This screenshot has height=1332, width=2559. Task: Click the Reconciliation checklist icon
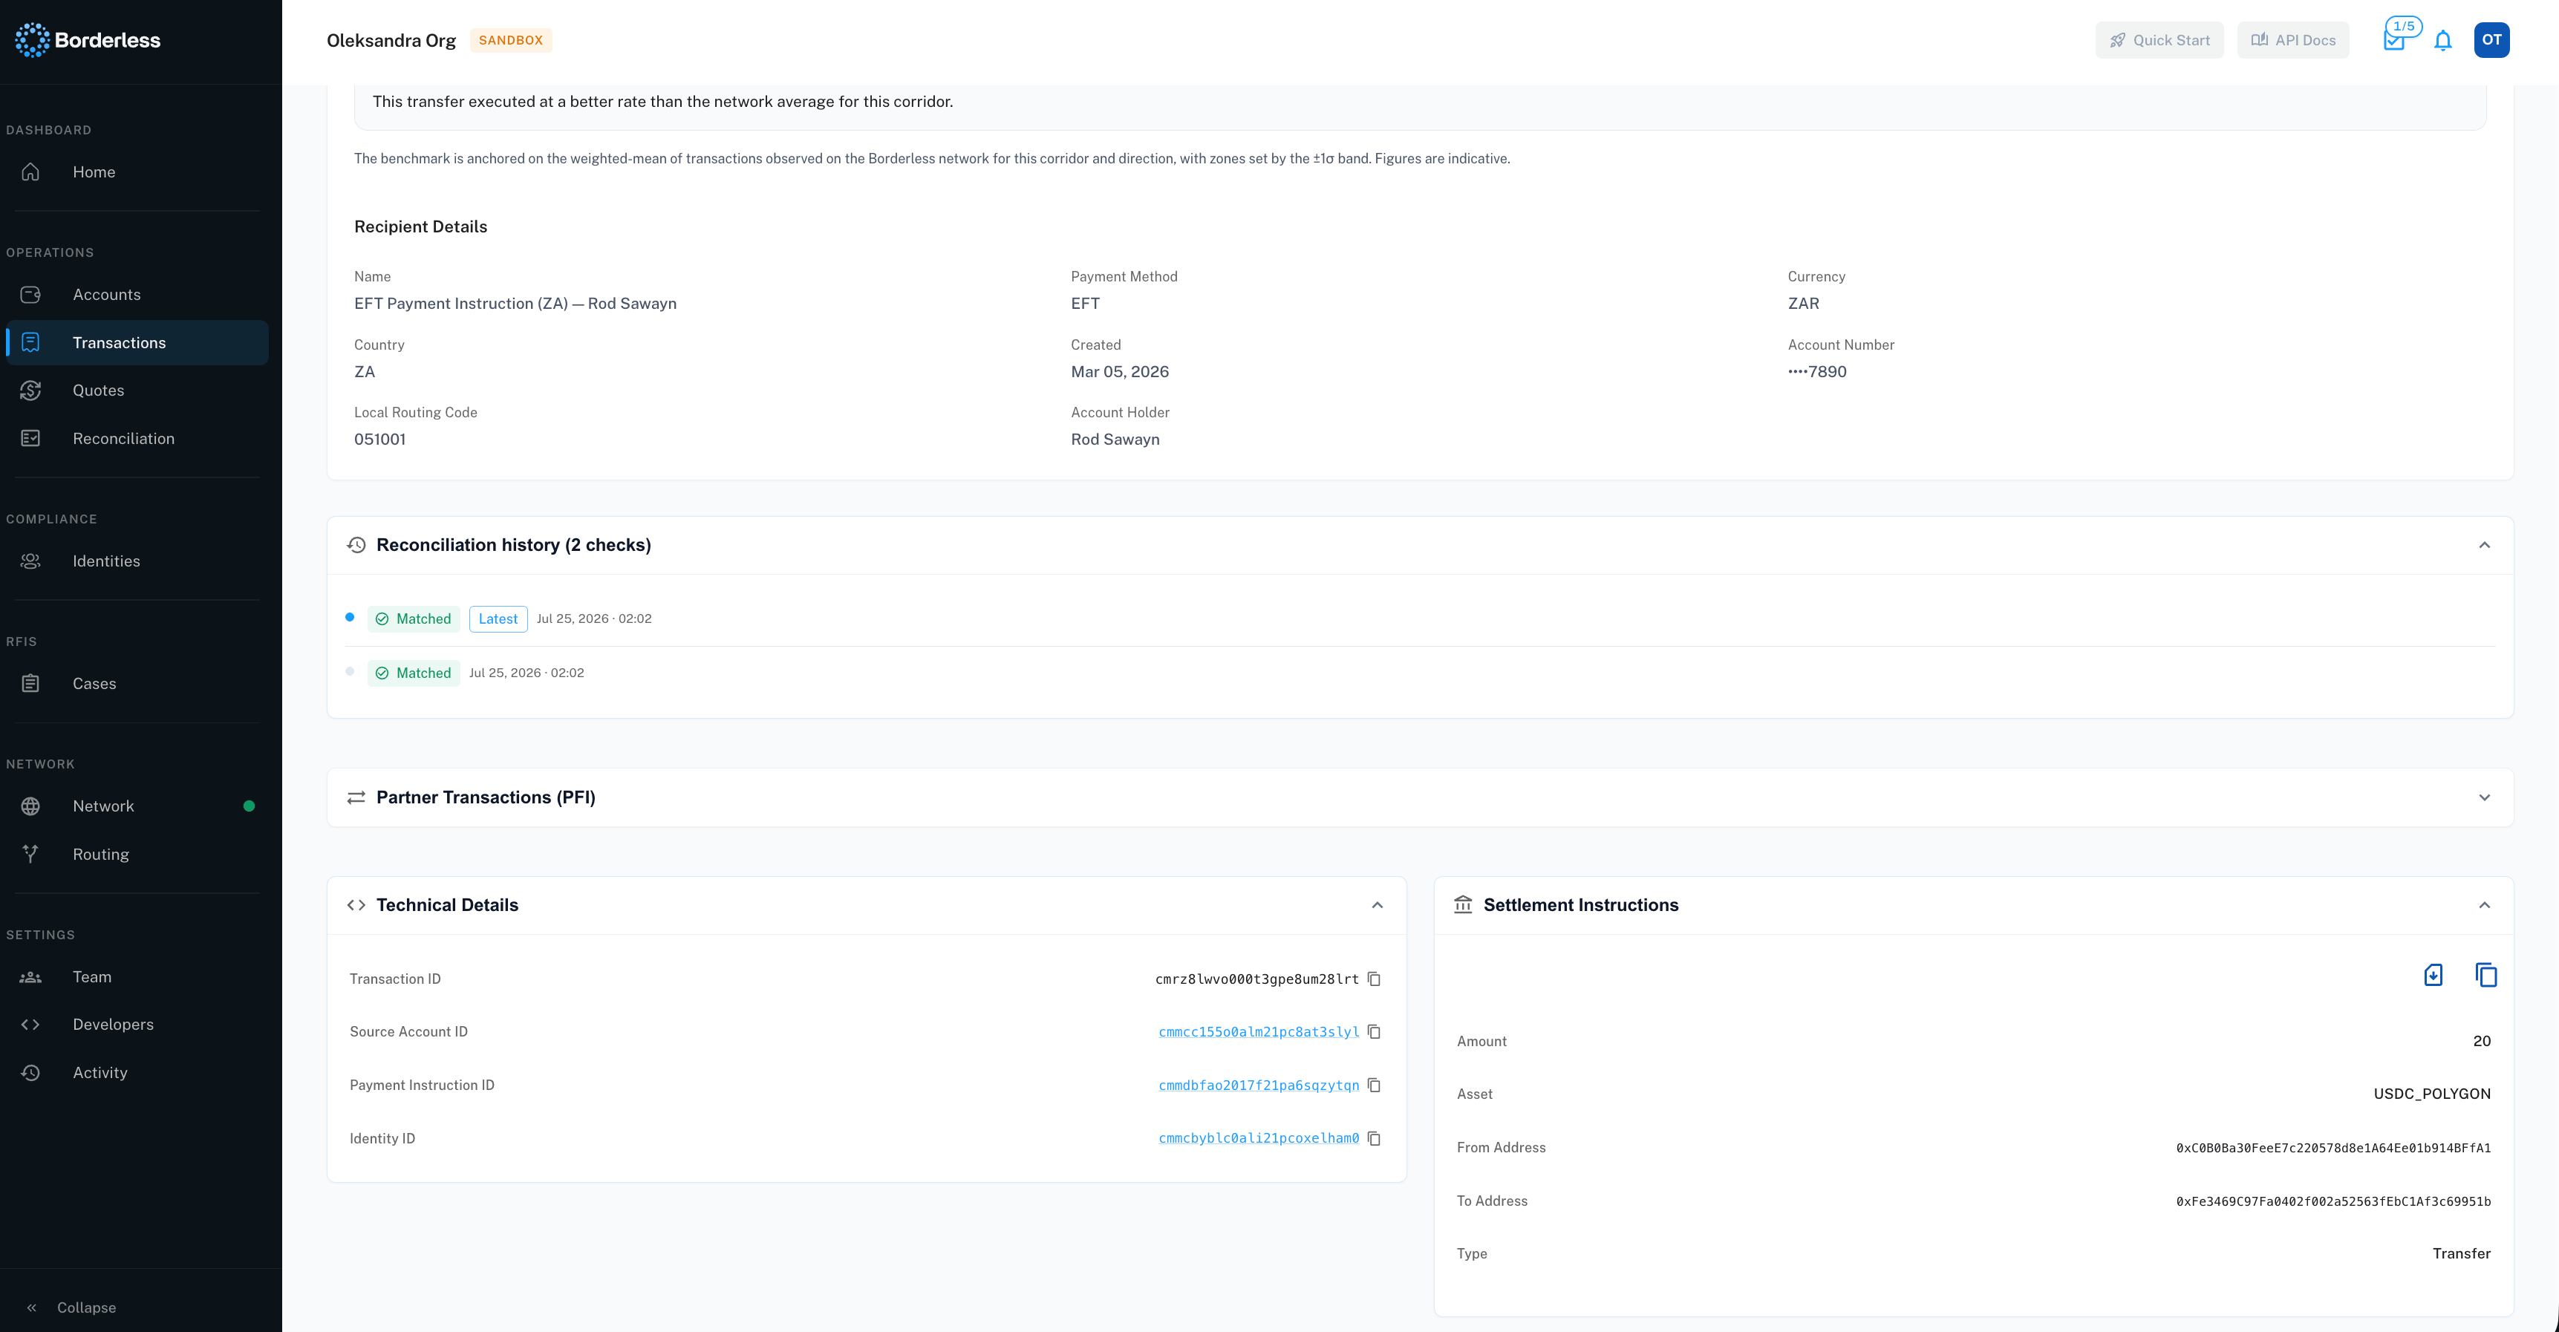(30, 438)
